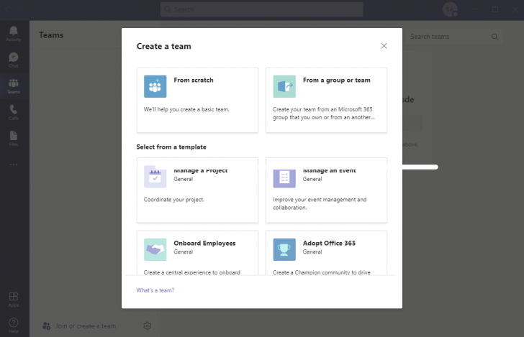
Task: Click the top Search input box
Action: pos(262,9)
